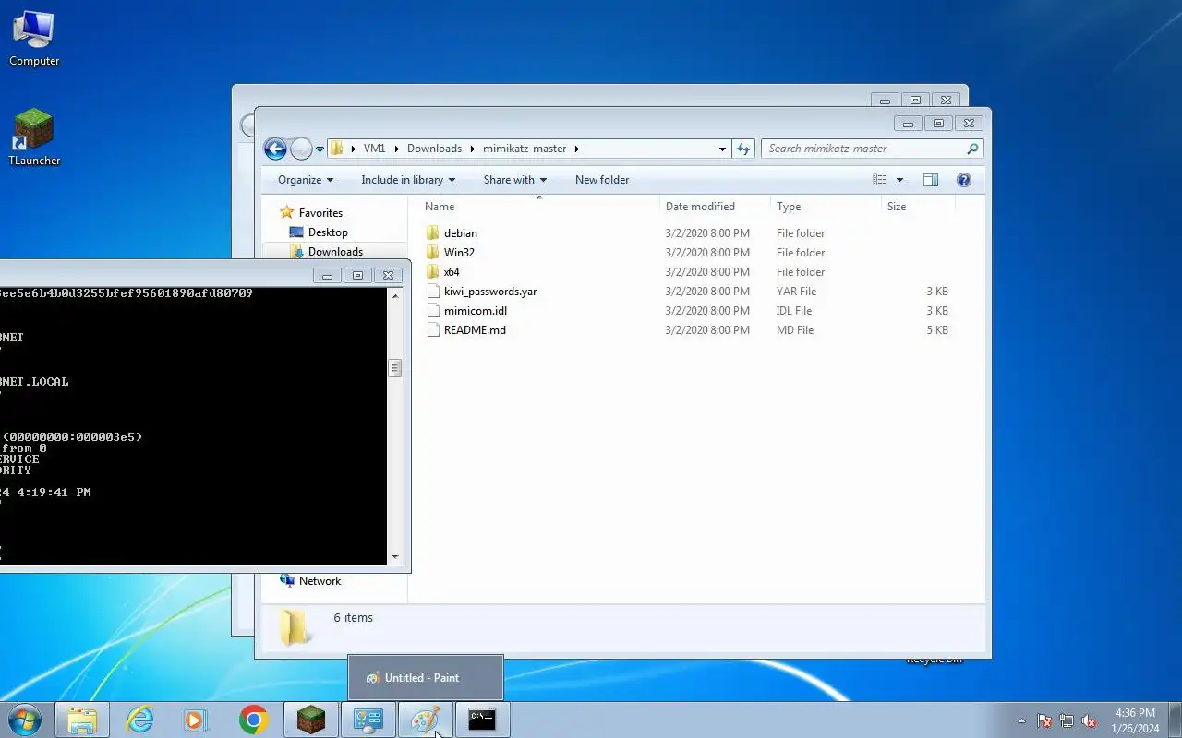Show hidden tray icons arrow
This screenshot has width=1182, height=738.
[x=1021, y=721]
